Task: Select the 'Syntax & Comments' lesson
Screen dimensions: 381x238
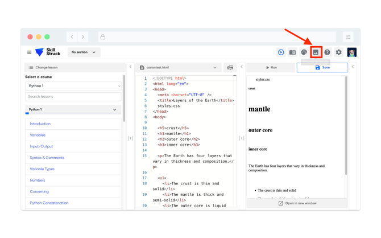Action: (47, 158)
